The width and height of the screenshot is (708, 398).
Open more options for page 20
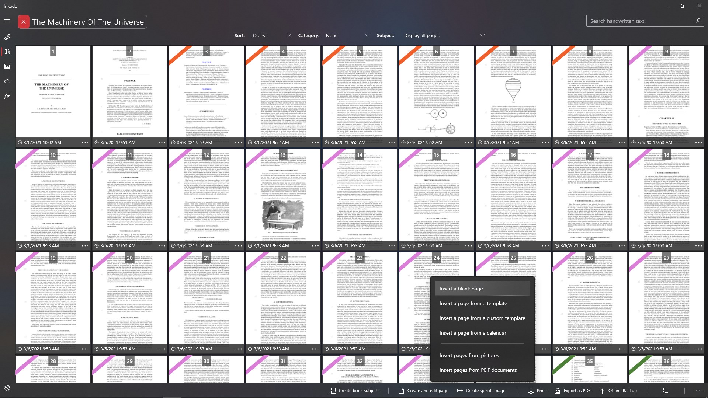click(x=162, y=349)
